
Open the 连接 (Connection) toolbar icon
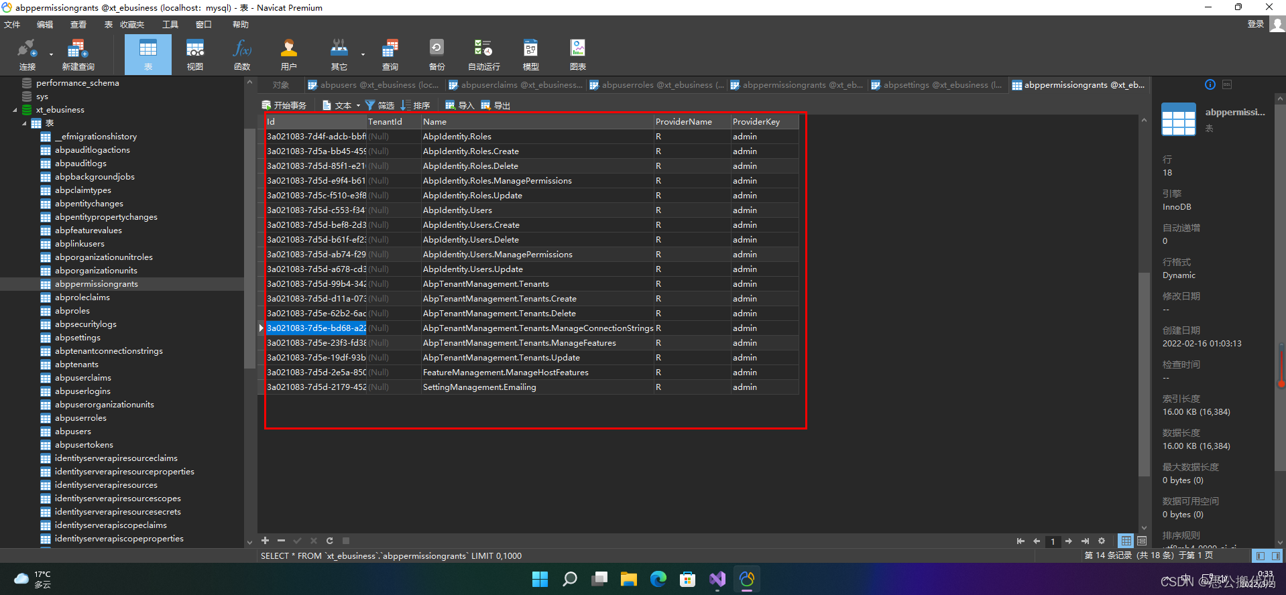click(x=27, y=54)
